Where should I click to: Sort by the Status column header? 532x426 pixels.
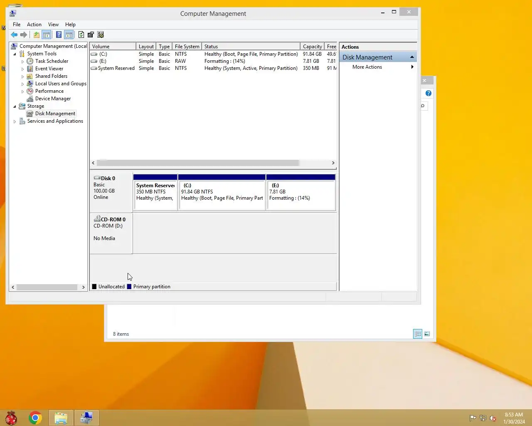[251, 47]
